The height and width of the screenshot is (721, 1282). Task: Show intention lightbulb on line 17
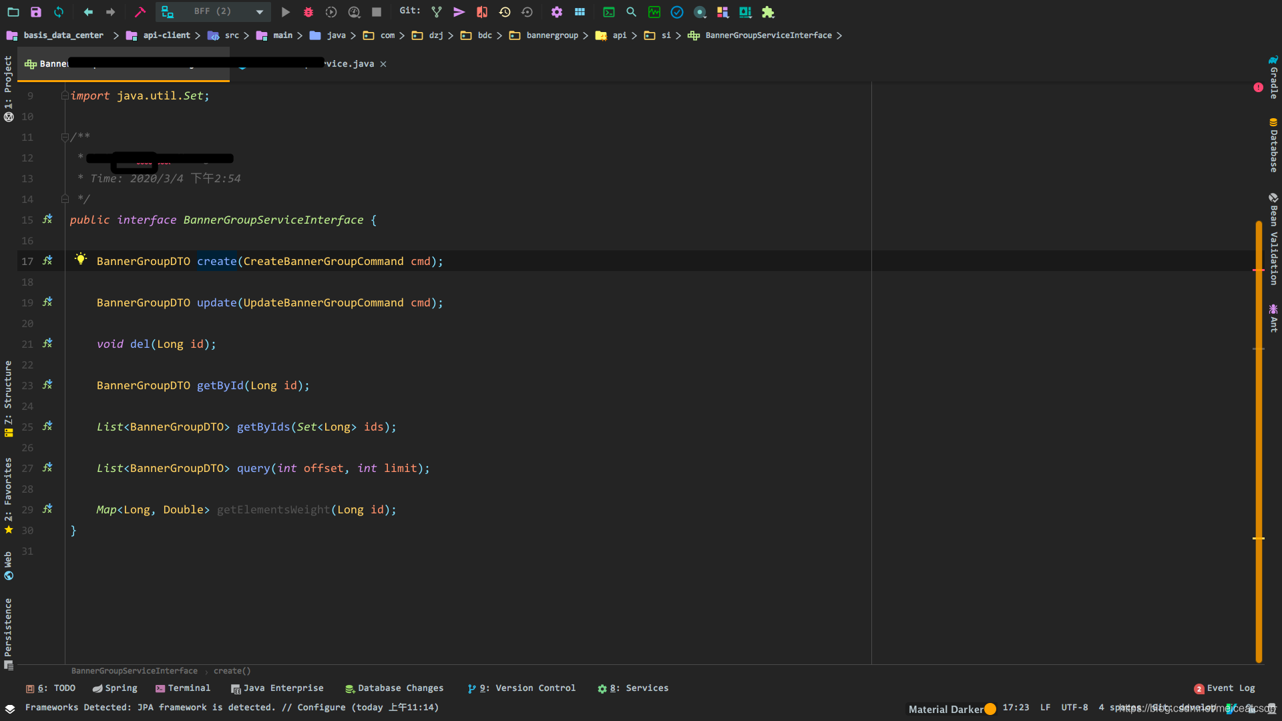(81, 259)
